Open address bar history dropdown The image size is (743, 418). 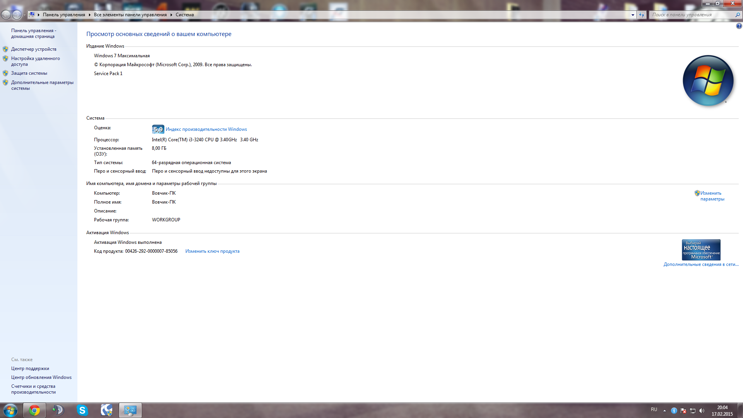click(x=633, y=15)
